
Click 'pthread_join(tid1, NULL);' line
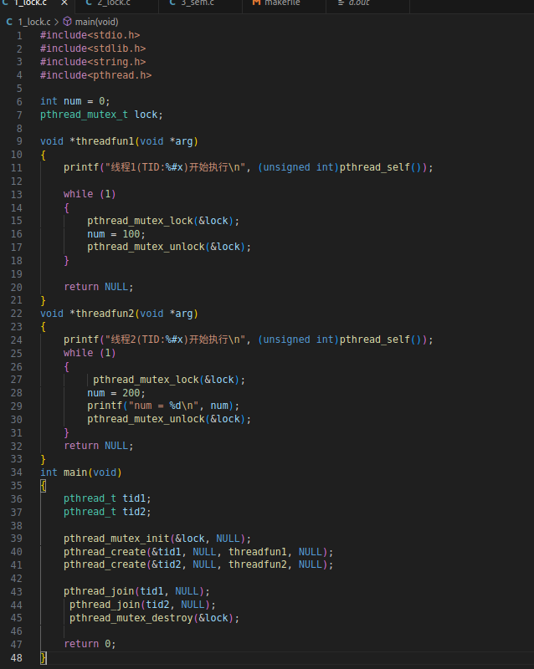[x=136, y=591]
